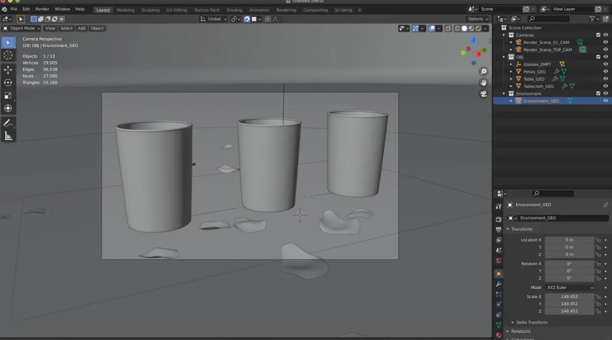612x340 pixels.
Task: Open the Window menu
Action: click(62, 9)
